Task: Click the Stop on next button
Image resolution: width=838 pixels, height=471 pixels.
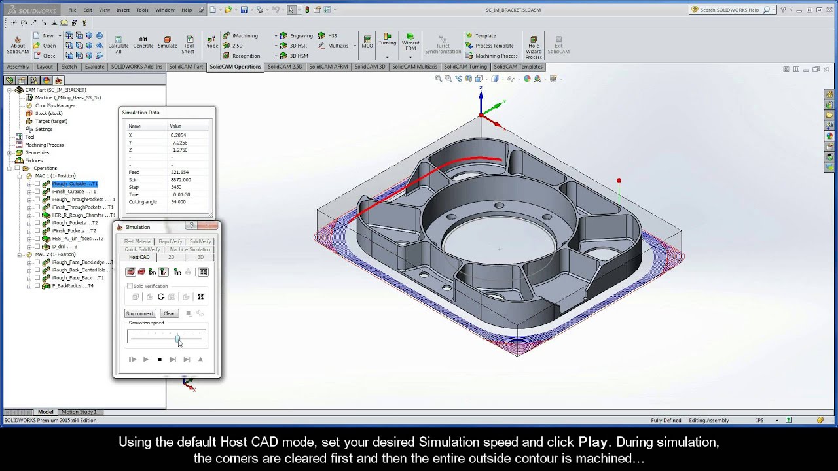Action: (x=140, y=313)
